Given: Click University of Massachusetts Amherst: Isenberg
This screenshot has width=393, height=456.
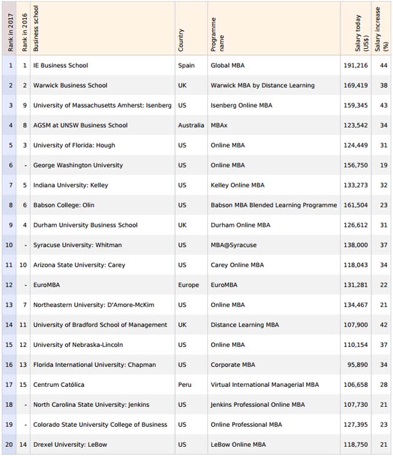Looking at the screenshot, I should pyautogui.click(x=102, y=106).
